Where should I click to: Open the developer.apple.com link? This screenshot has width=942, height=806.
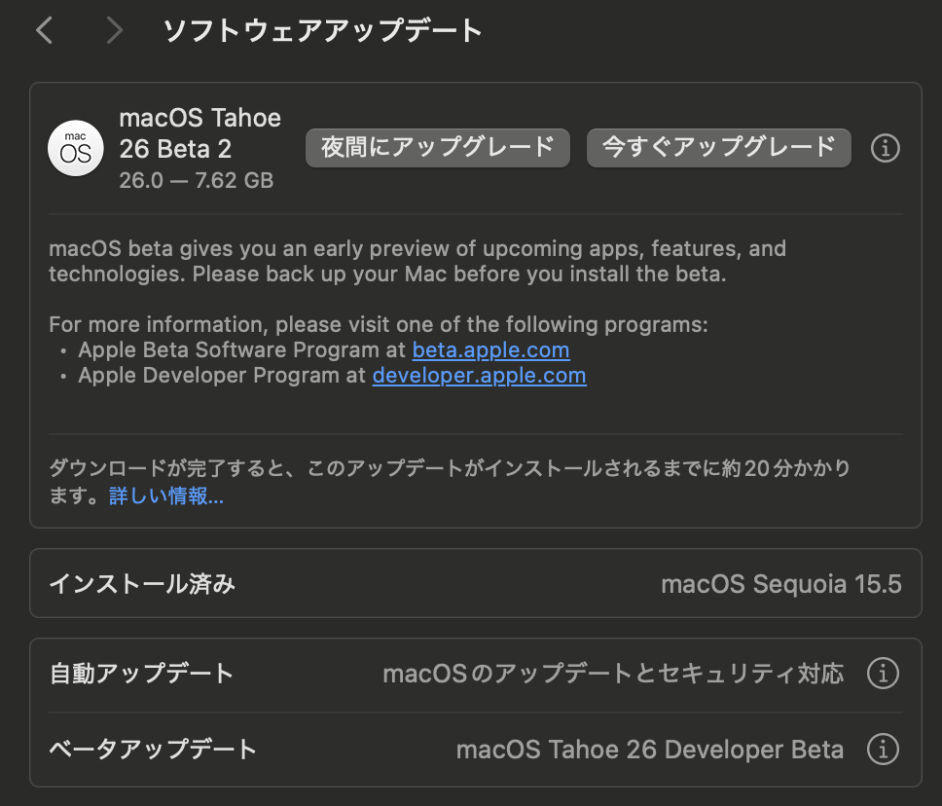[480, 375]
